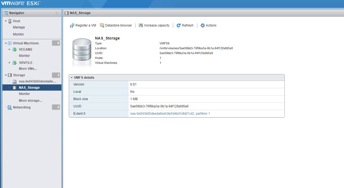Screen dimensions: 344x188
Task: Open the Extent 0 naa partition link
Action: coord(170,114)
